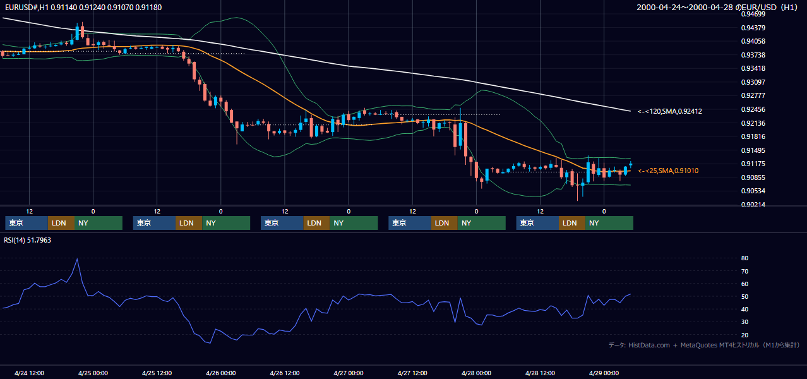The width and height of the screenshot is (807, 379).
Task: Click the 4/26 12:00 date marker
Action: (284, 373)
